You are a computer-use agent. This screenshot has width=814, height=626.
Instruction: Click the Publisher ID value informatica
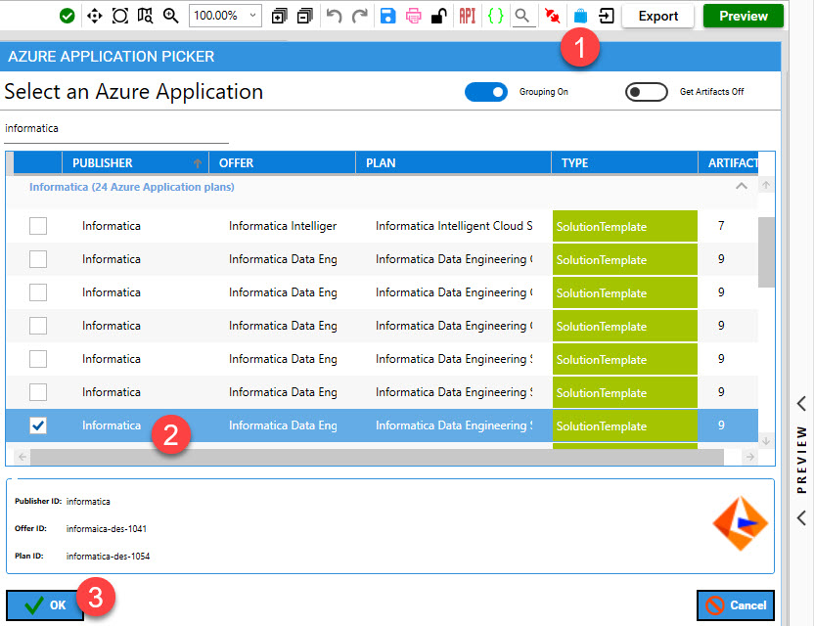[x=88, y=502]
